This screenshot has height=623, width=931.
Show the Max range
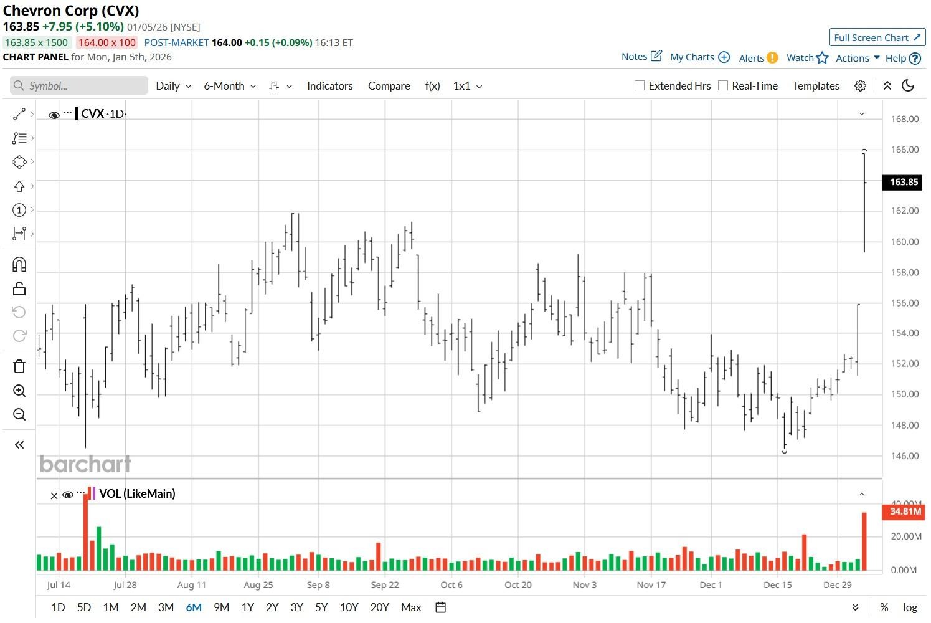pyautogui.click(x=411, y=607)
